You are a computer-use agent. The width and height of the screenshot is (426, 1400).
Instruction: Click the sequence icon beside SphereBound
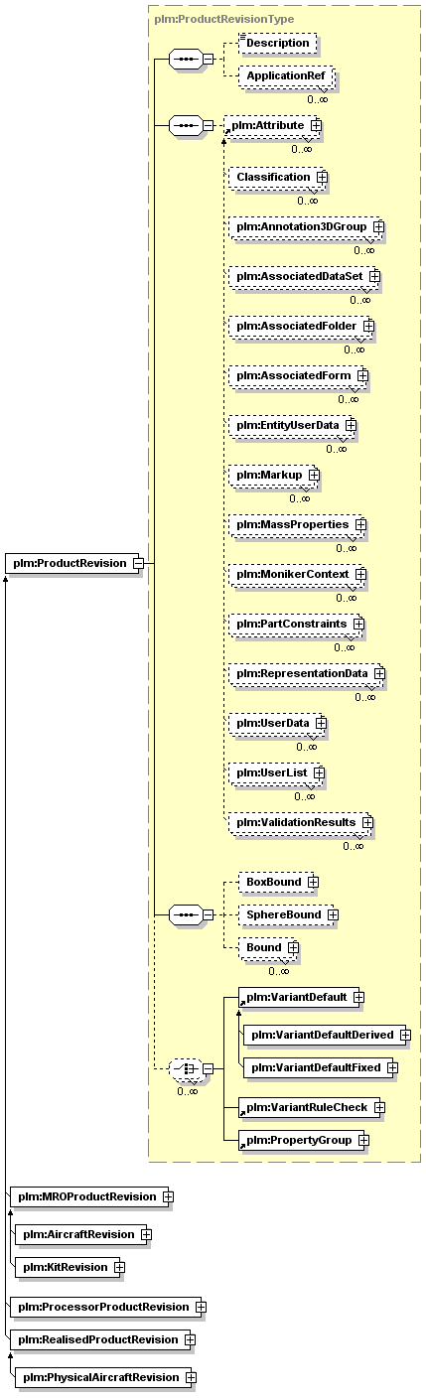(x=185, y=913)
